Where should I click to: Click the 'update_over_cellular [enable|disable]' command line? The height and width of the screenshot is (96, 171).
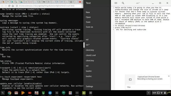point(21,83)
